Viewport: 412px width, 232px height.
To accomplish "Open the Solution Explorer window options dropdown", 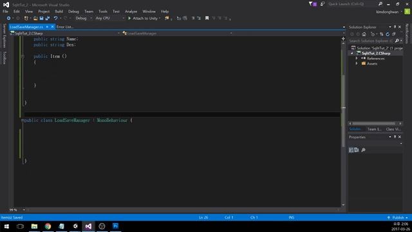I will (x=390, y=27).
